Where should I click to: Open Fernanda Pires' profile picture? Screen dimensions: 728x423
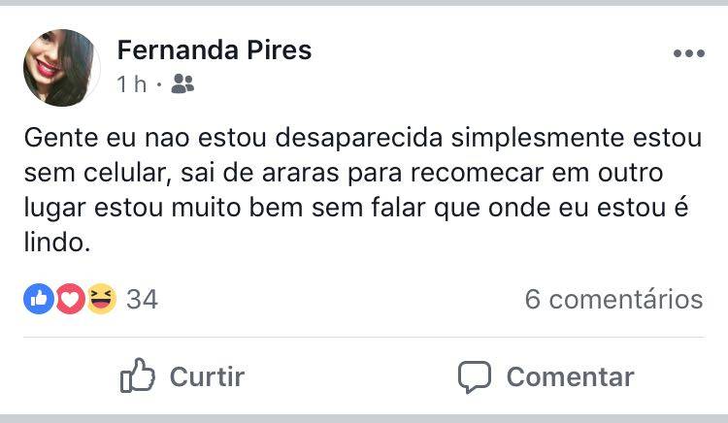(x=61, y=67)
